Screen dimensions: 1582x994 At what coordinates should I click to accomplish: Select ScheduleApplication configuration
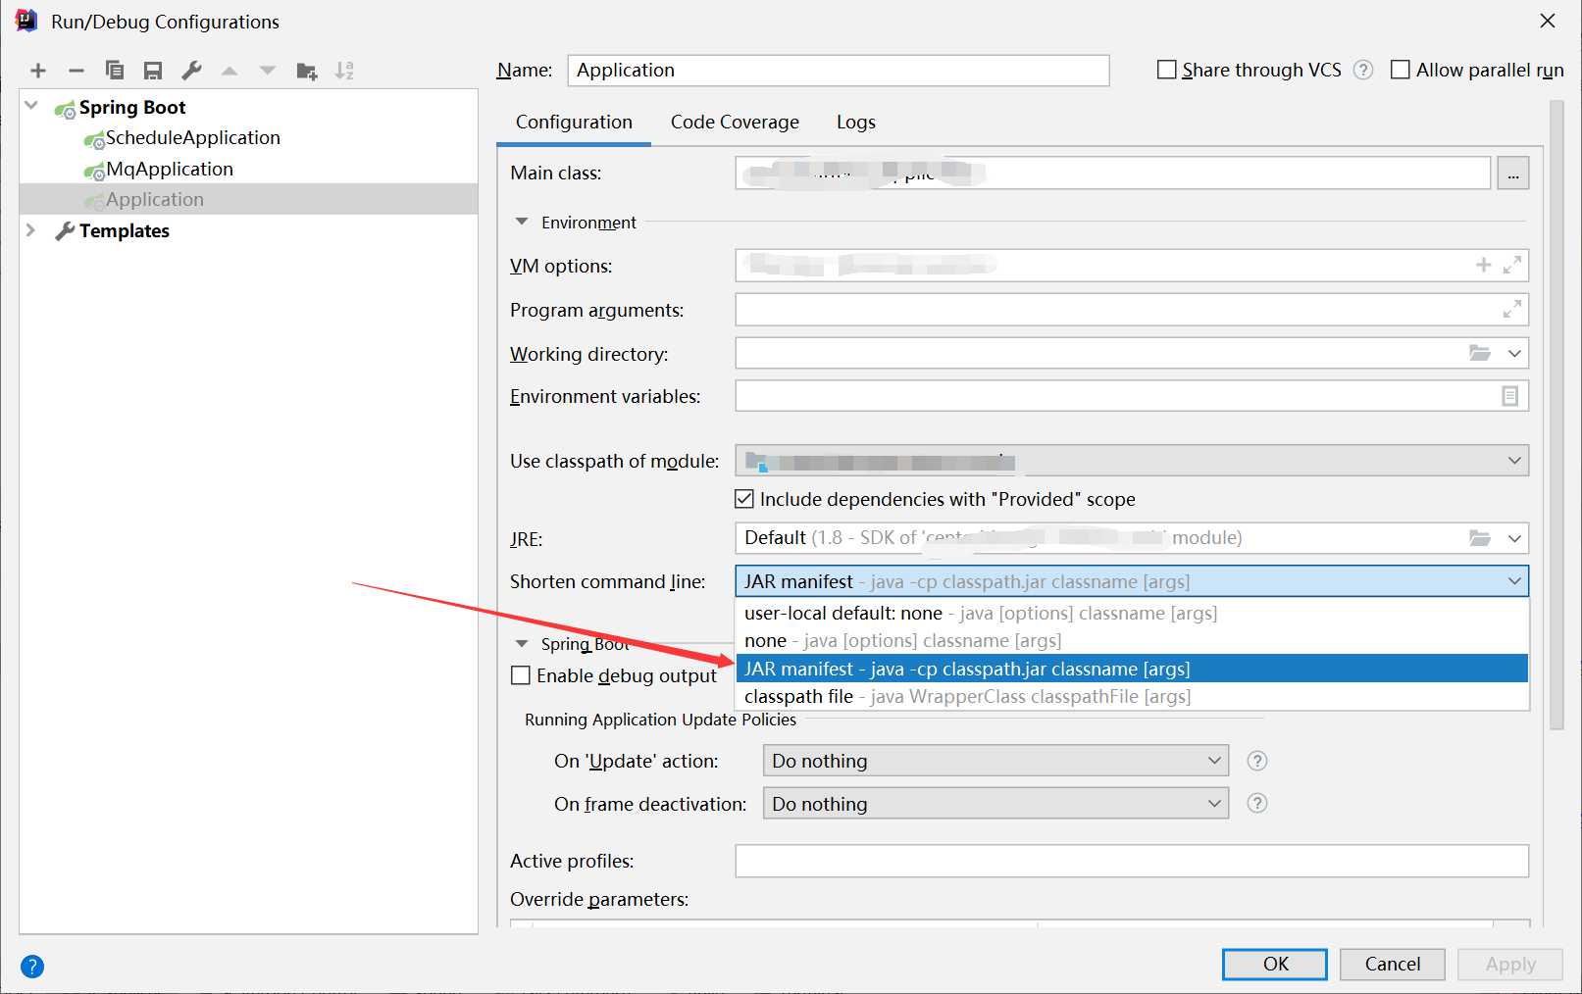point(192,138)
